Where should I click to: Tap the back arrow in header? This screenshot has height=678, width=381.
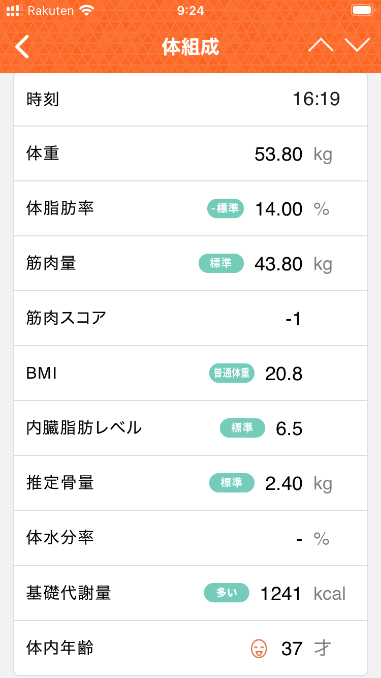point(22,47)
